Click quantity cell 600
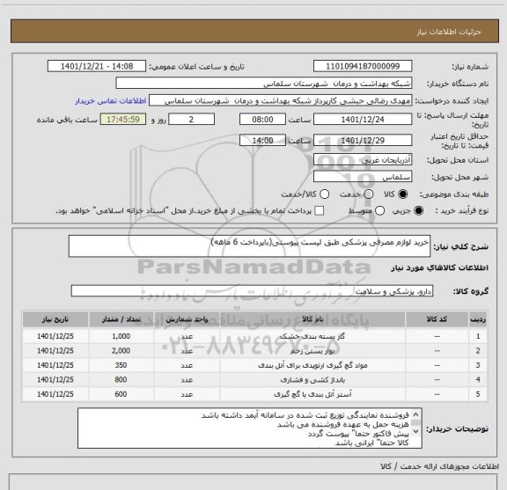The image size is (507, 490). (x=121, y=394)
